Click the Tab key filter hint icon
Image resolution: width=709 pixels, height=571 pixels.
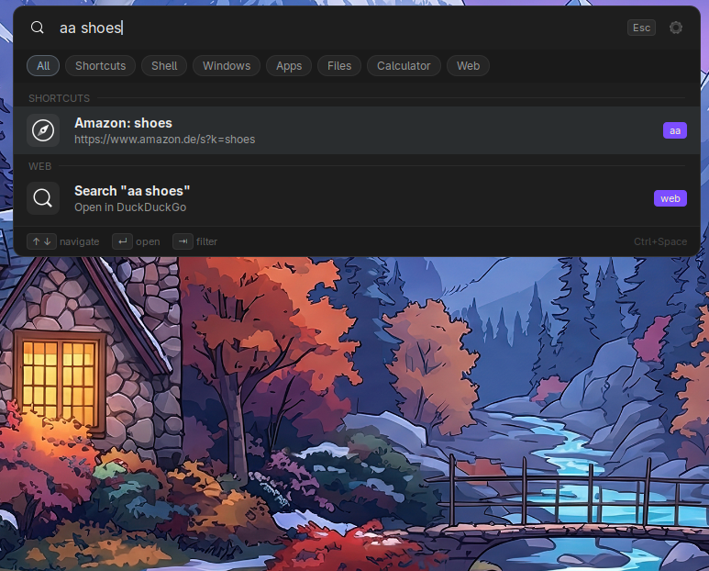pos(183,241)
